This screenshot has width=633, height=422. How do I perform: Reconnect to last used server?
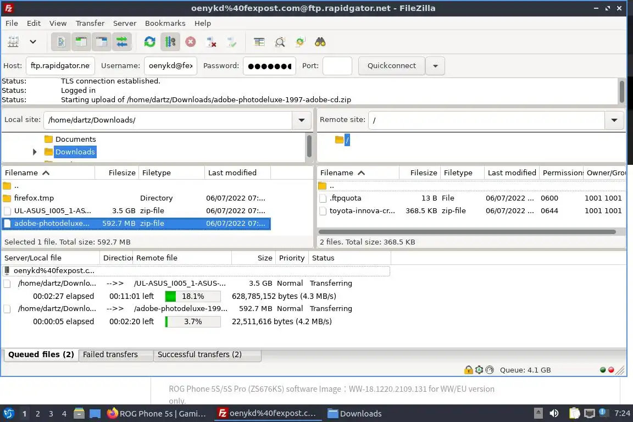231,42
